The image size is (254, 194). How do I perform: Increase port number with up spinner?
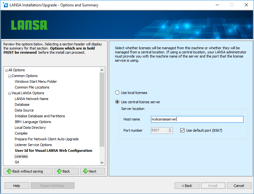170,129
